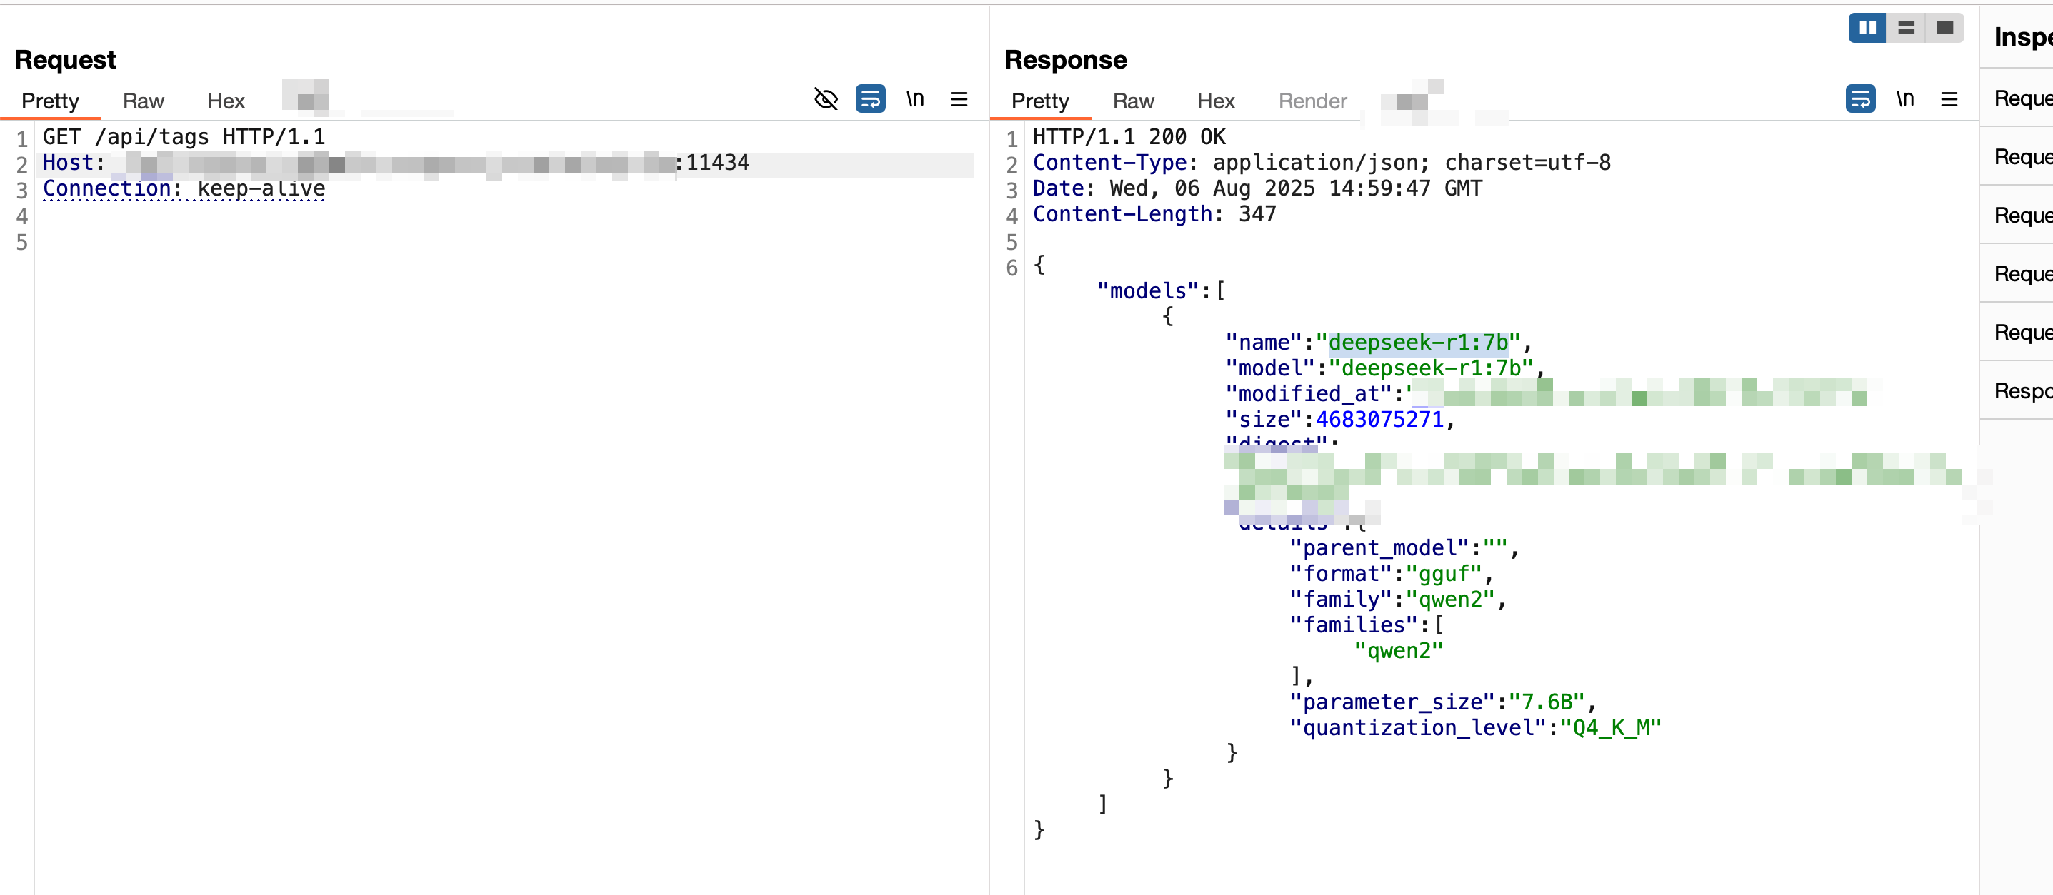Toggle word wrap icon in Request panel
The width and height of the screenshot is (2053, 895).
point(870,99)
